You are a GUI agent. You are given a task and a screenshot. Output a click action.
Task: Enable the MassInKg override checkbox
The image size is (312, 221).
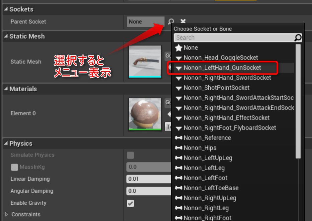(14, 167)
